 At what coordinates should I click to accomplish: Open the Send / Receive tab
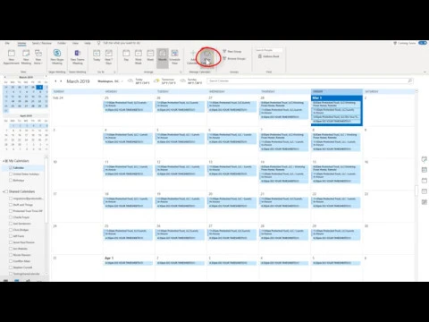pos(42,43)
